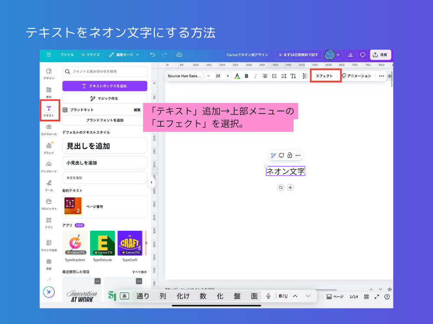Lock the selected ネオン文字 text element
Image resolution: width=433 pixels, height=324 pixels.
(290, 155)
